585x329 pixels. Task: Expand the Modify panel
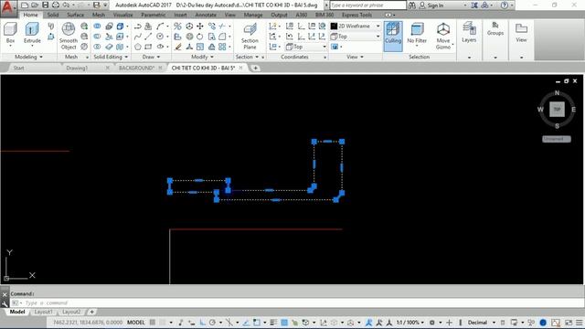coord(202,57)
